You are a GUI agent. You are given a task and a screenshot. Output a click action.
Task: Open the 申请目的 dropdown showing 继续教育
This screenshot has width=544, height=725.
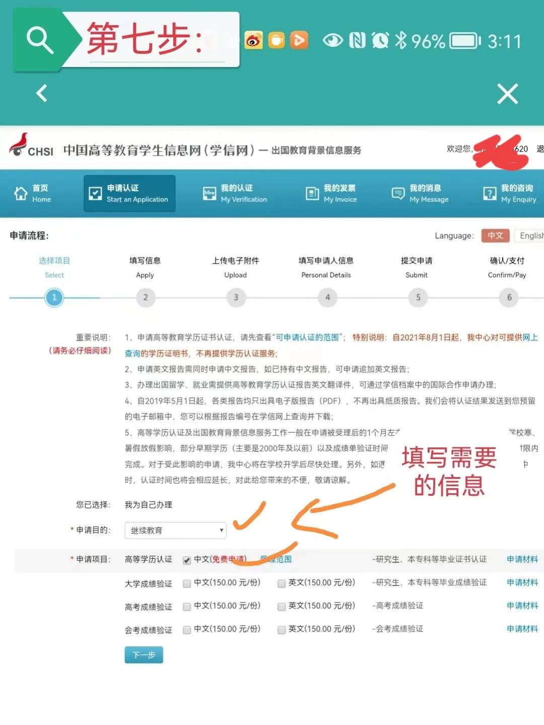pyautogui.click(x=175, y=530)
